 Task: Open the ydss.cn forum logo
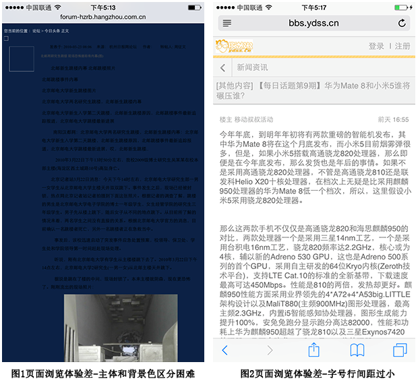(234, 46)
